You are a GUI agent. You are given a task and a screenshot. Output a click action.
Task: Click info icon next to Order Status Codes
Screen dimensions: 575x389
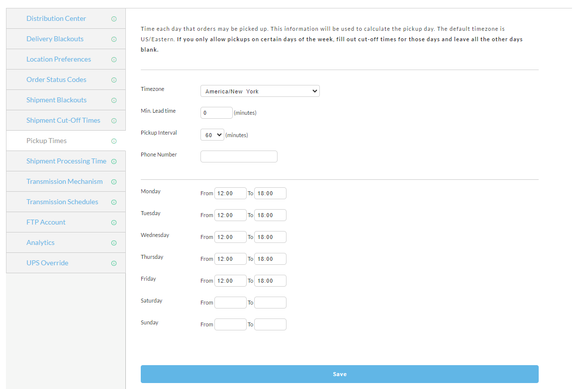click(114, 80)
